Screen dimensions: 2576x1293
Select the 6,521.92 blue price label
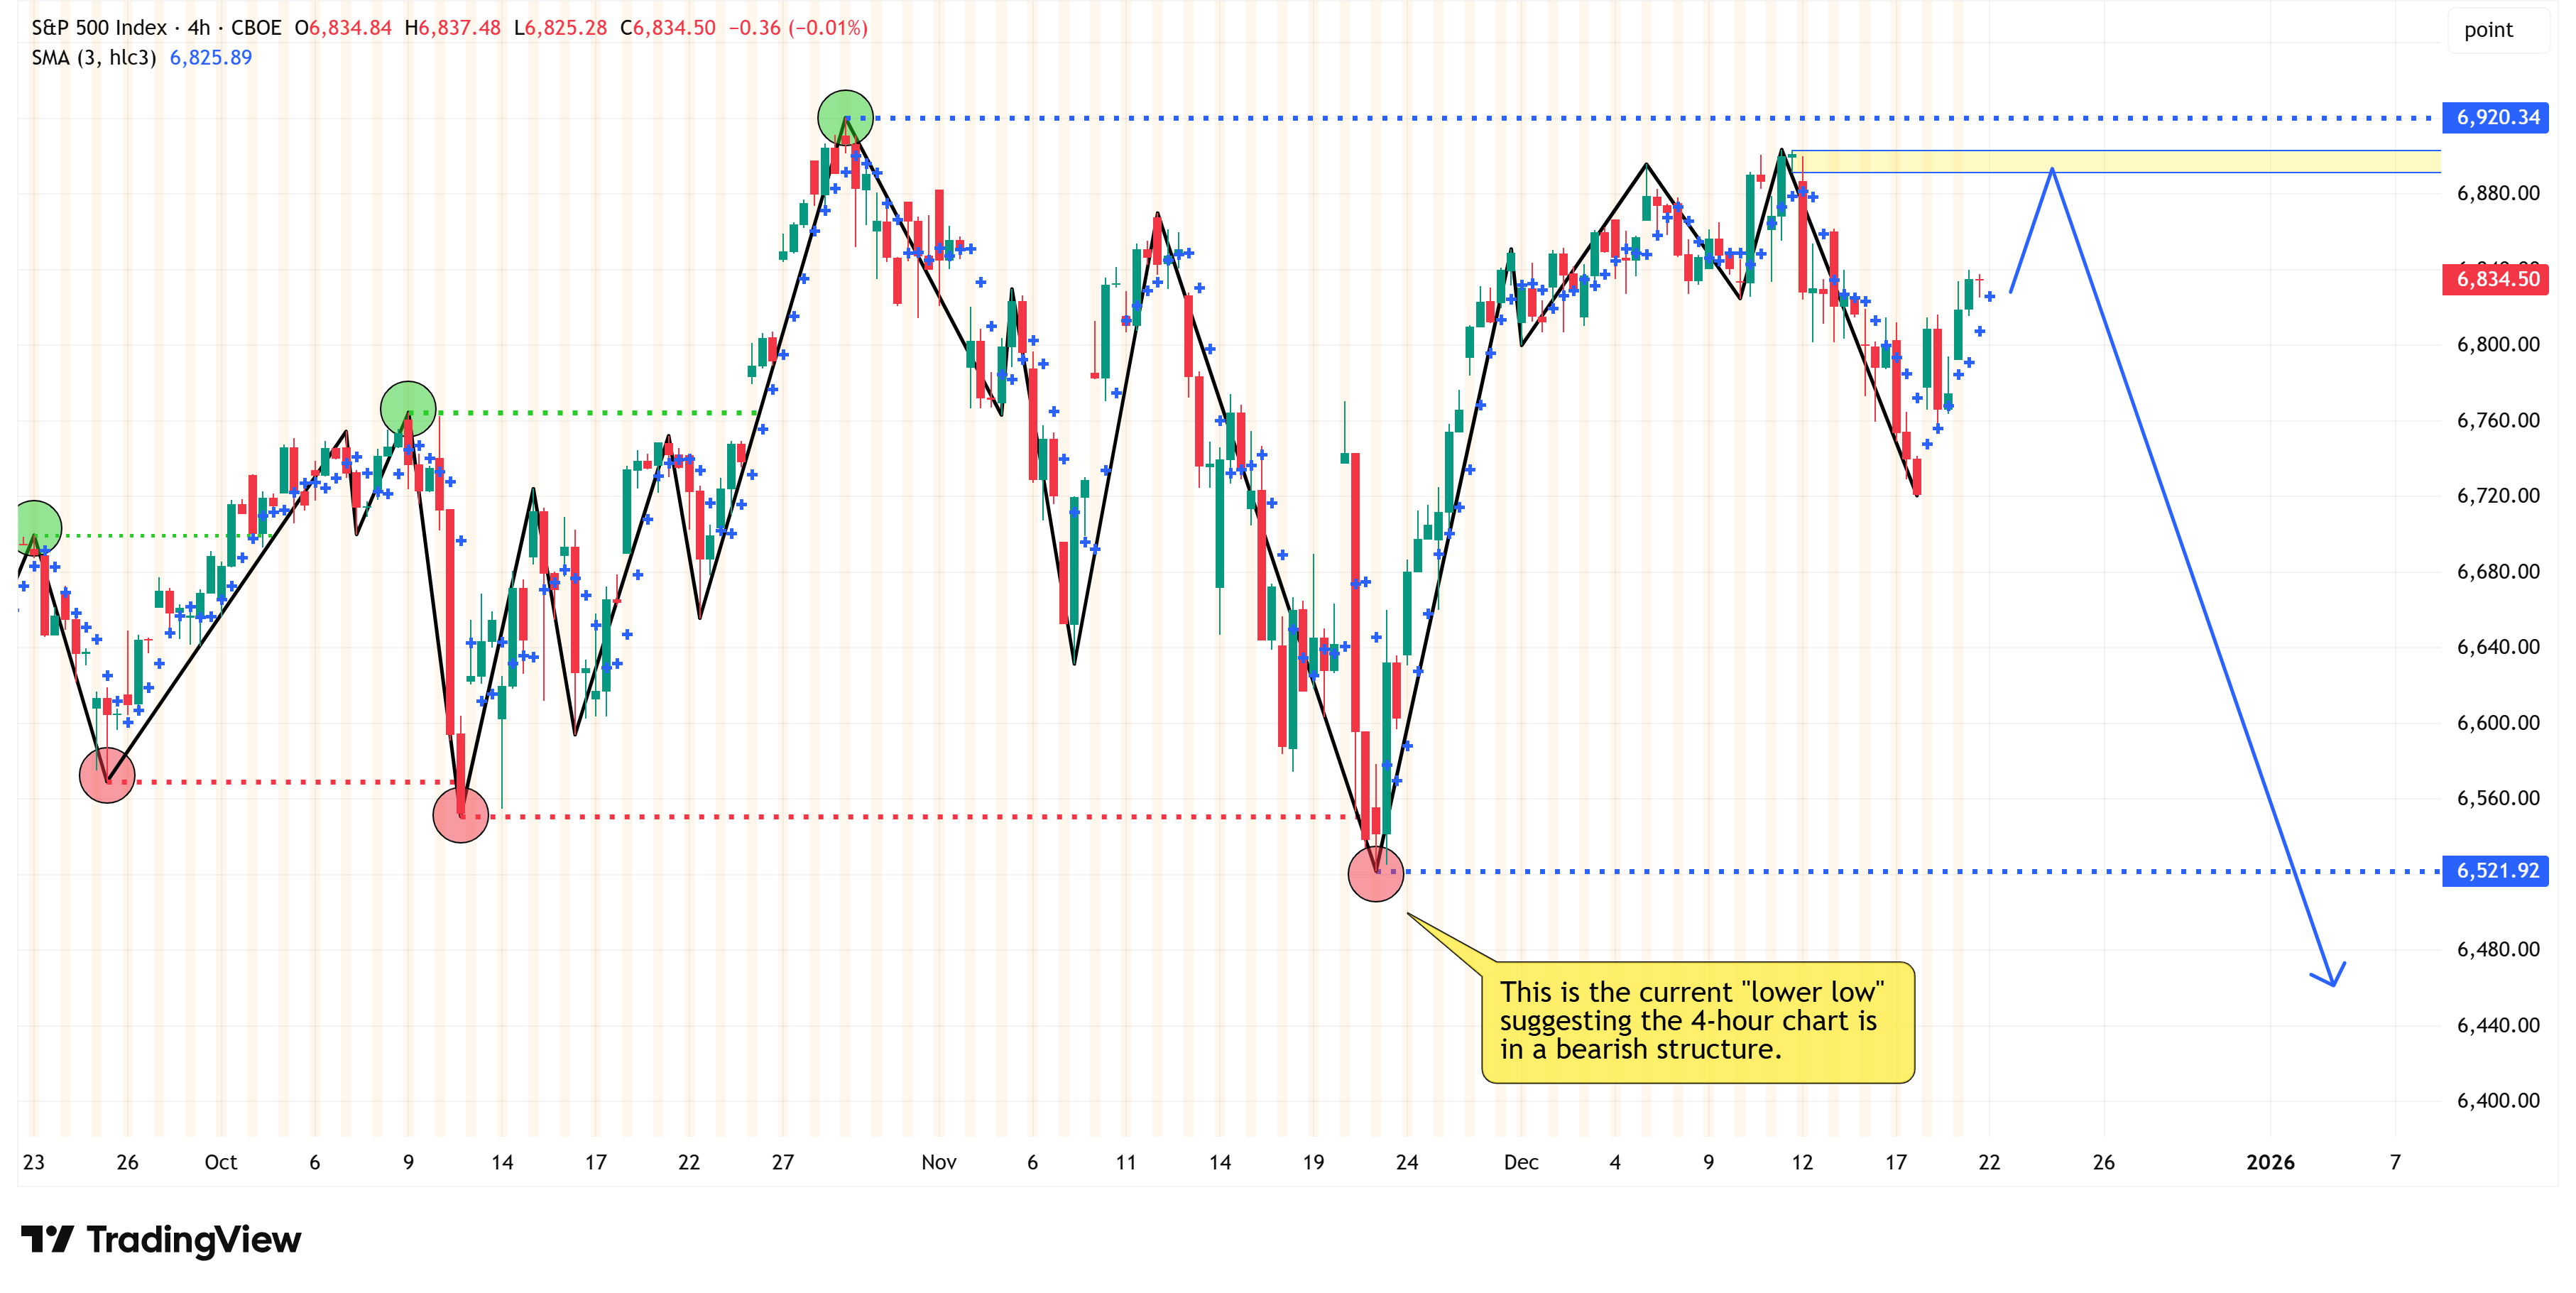pyautogui.click(x=2497, y=871)
